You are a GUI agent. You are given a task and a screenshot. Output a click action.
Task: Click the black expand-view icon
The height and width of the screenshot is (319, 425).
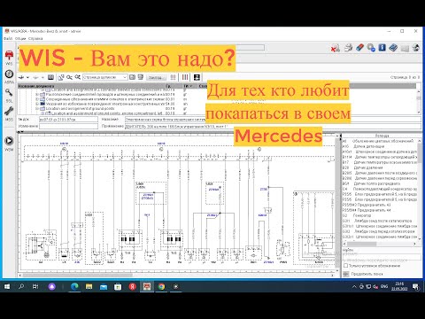(197, 77)
